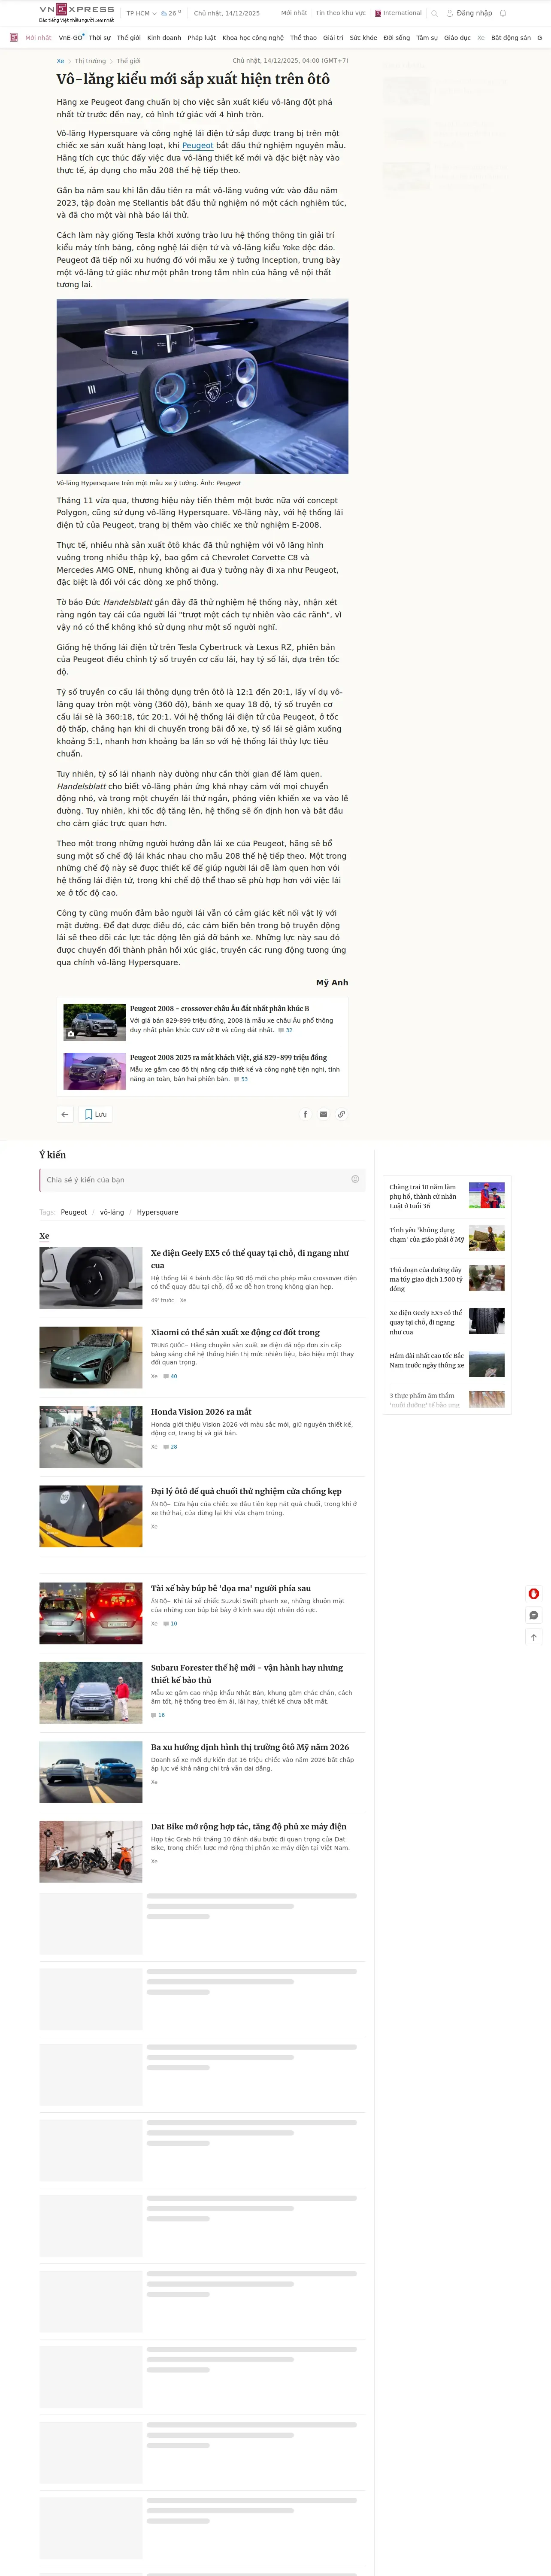This screenshot has height=2576, width=551.
Task: Open comments count 28 on Honda Vision article
Action: pos(171,1446)
